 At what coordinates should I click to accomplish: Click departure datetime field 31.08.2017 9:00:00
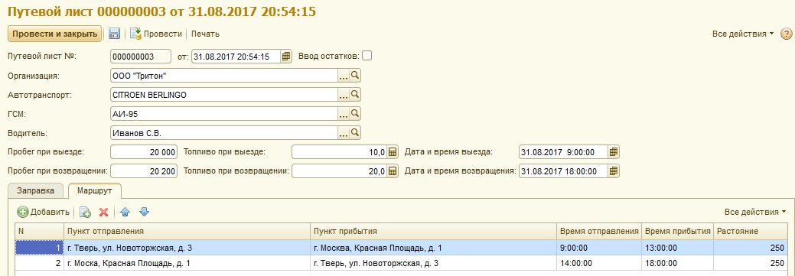click(564, 152)
